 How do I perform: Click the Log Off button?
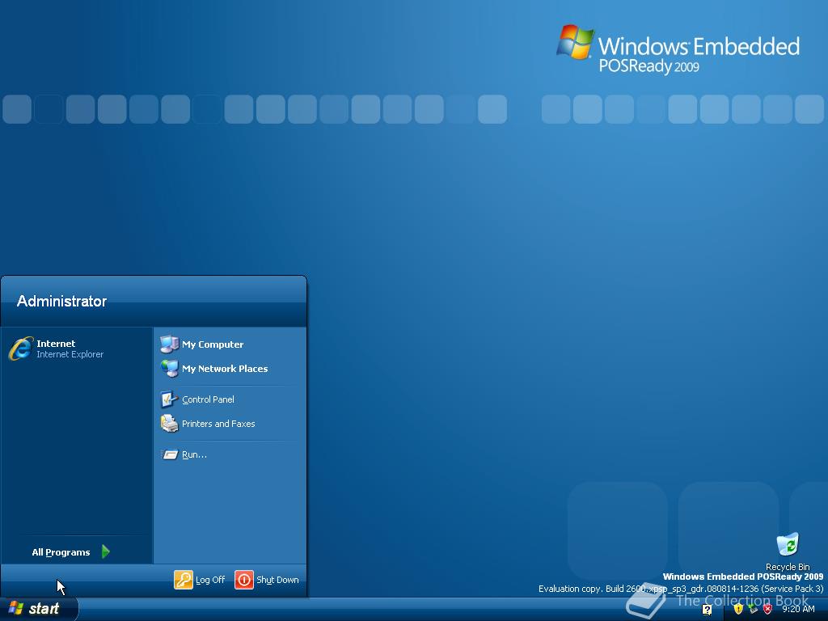pyautogui.click(x=200, y=579)
